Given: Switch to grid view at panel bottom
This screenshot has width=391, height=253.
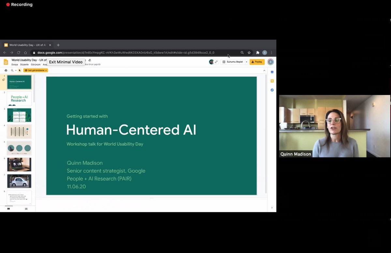Looking at the screenshot, I should [x=26, y=209].
